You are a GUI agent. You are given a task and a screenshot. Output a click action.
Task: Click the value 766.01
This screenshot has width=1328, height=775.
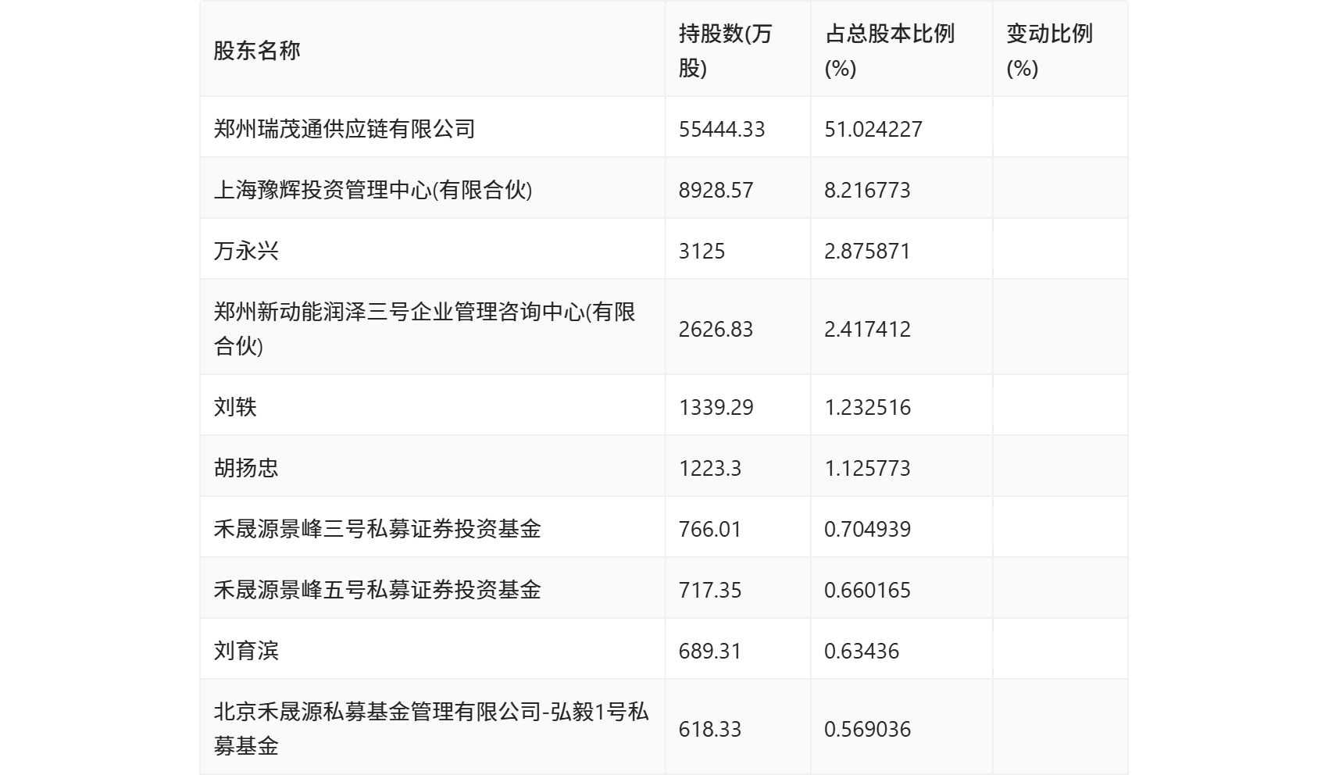(709, 529)
